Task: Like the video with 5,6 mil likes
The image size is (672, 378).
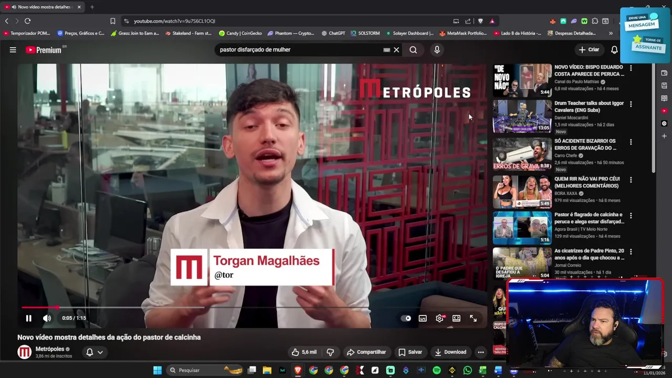Action: [x=304, y=352]
